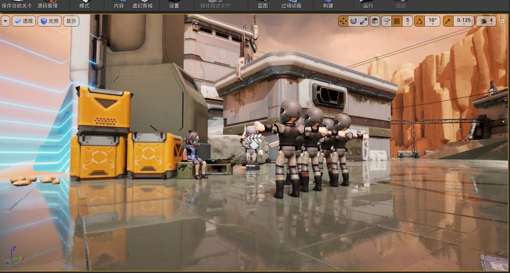Open the scale snap 0.125 dropdown

click(x=464, y=21)
